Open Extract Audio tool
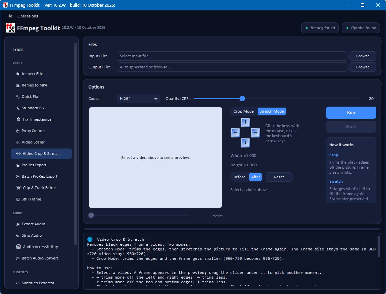Image resolution: width=386 pixels, height=294 pixels. coord(41,224)
